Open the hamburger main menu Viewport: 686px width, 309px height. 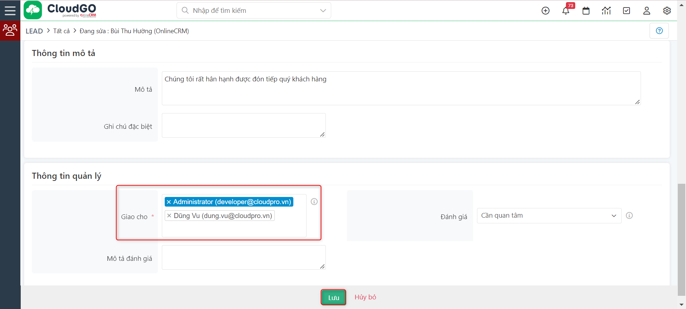click(10, 10)
